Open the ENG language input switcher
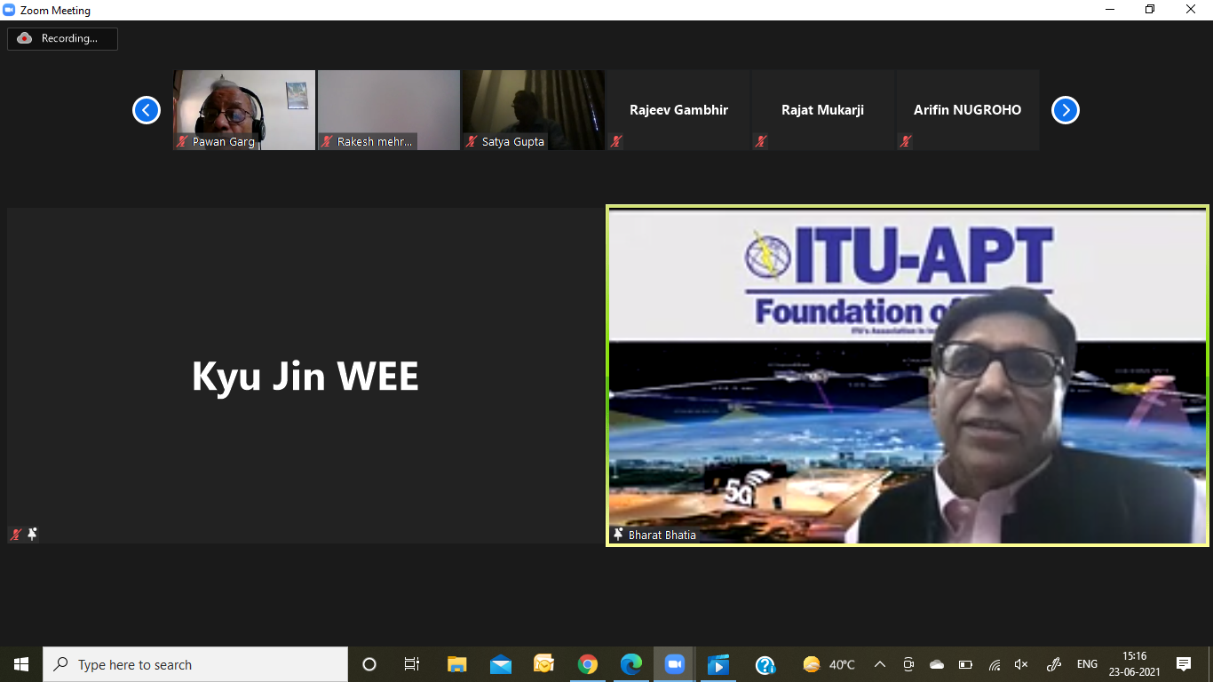The height and width of the screenshot is (682, 1213). pos(1087,664)
